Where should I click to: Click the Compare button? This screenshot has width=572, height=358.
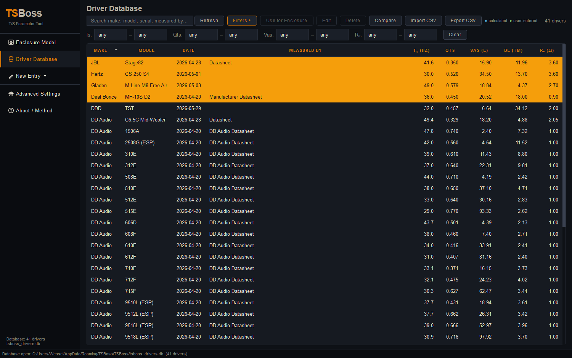coord(385,21)
